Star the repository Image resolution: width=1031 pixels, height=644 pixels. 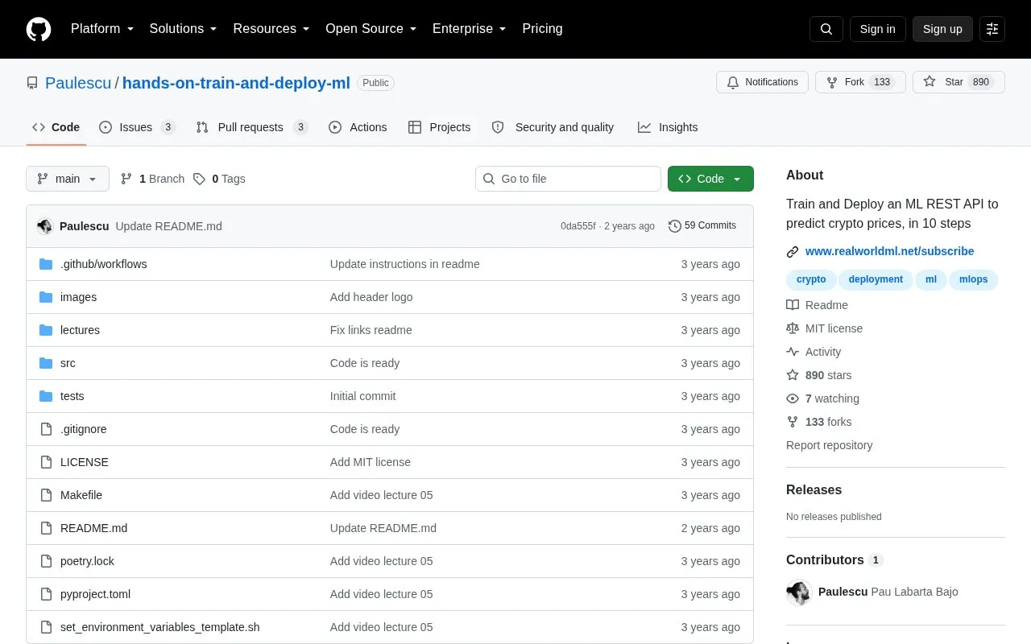pyautogui.click(x=959, y=82)
